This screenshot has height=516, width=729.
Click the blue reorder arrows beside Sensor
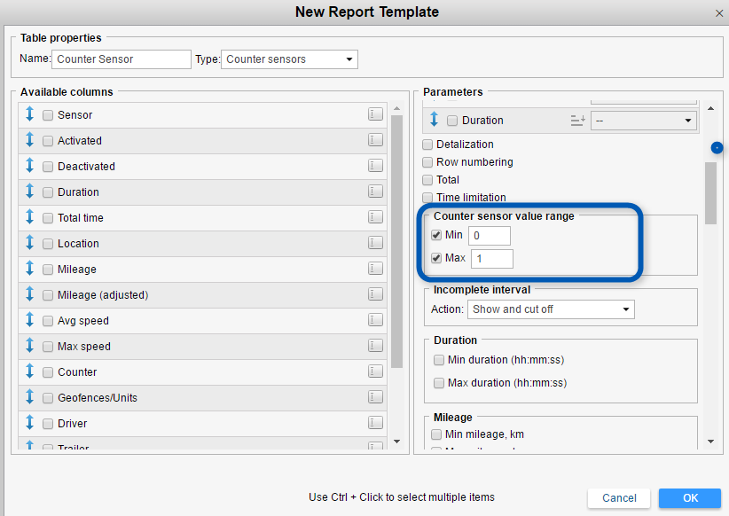click(28, 114)
